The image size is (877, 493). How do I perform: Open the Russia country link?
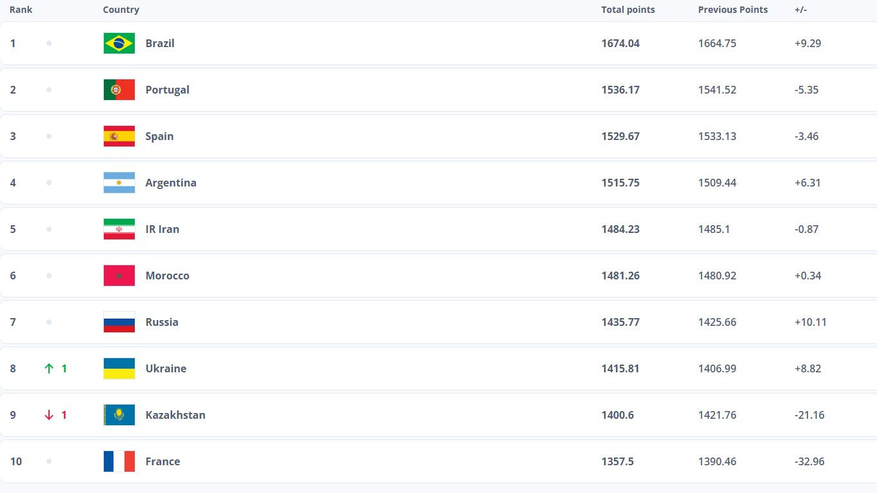click(x=162, y=322)
